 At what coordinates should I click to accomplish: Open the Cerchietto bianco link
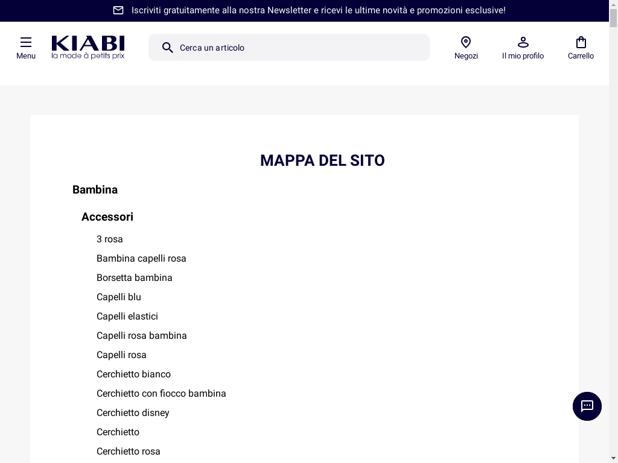pyautogui.click(x=133, y=374)
